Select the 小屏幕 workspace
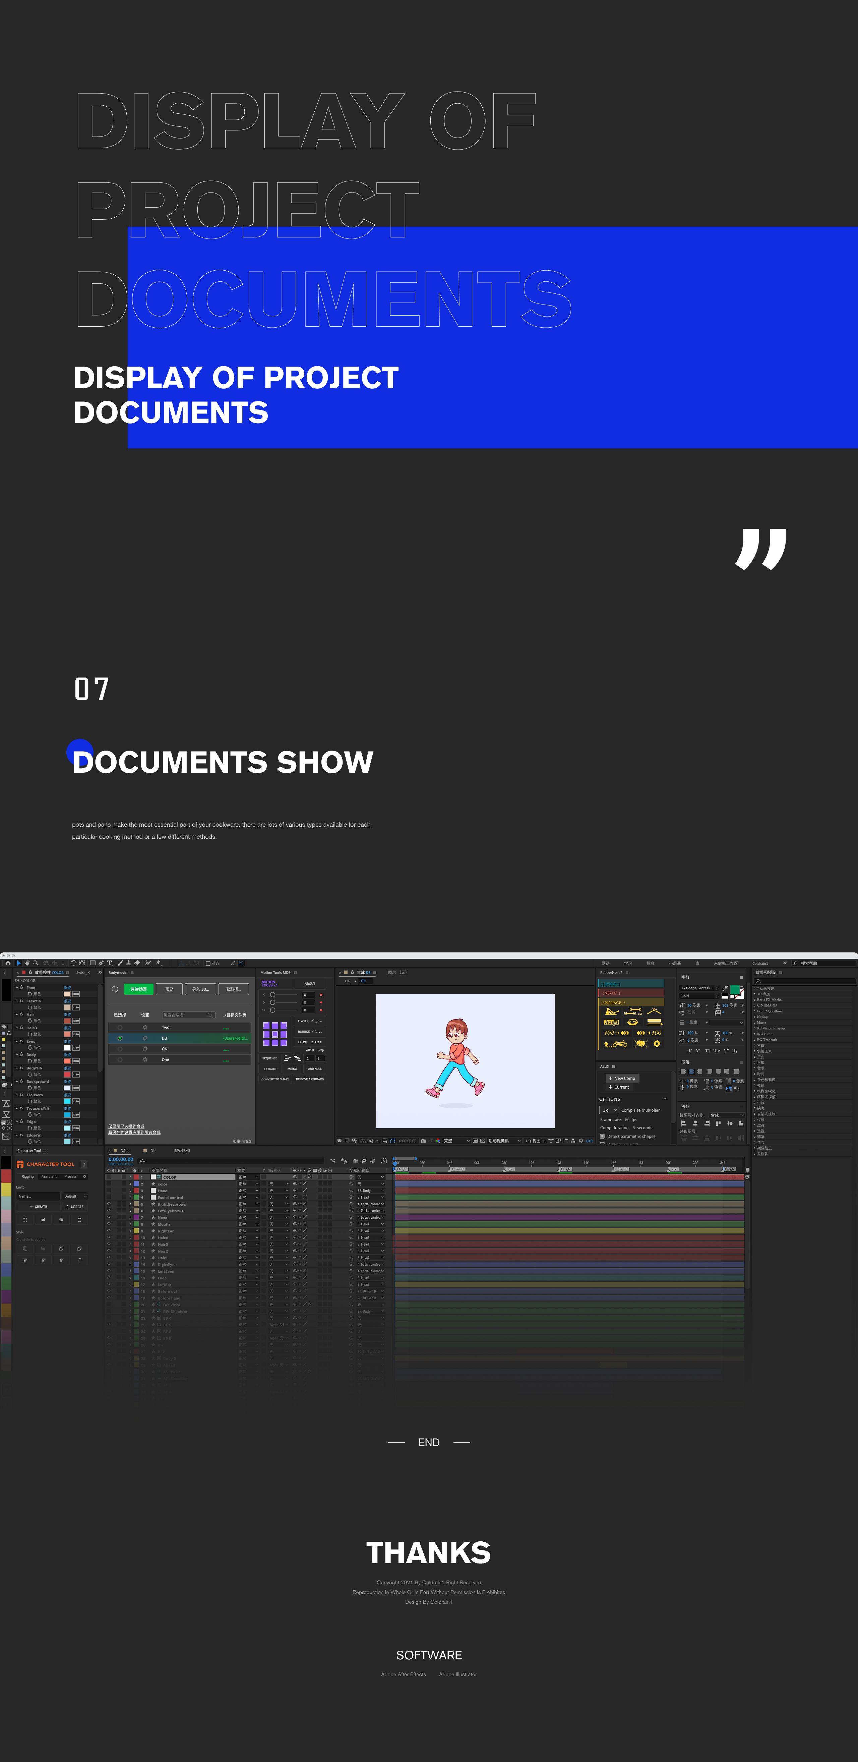The width and height of the screenshot is (858, 1762). [x=675, y=963]
